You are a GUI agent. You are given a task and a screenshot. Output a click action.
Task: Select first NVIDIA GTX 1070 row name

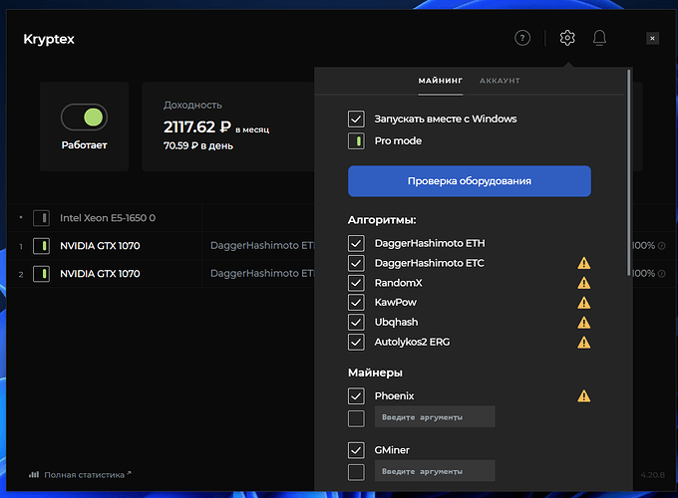click(100, 246)
